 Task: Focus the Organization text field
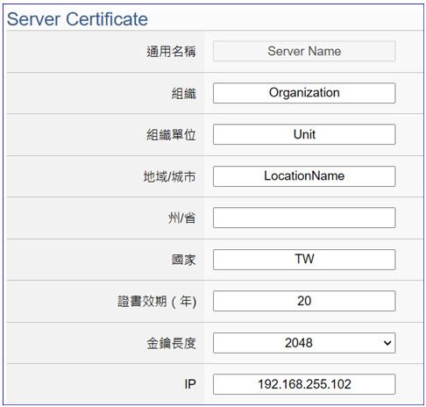304,93
